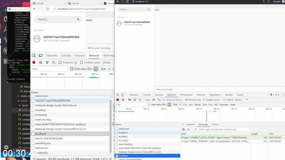Screen dimensions: 285x160
Task: Click the user avatar in left chat list
Action: click(37, 39)
